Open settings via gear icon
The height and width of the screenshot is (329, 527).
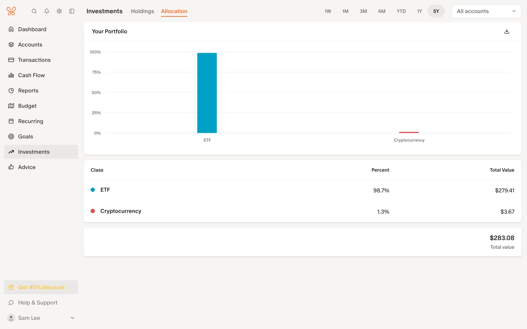[x=59, y=11]
